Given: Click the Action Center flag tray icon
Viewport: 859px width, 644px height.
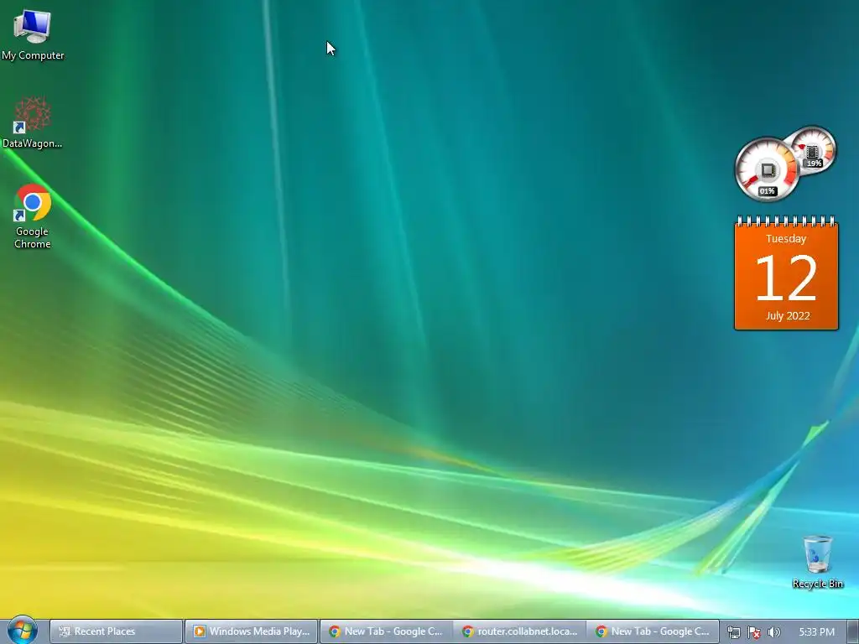Looking at the screenshot, I should (754, 632).
